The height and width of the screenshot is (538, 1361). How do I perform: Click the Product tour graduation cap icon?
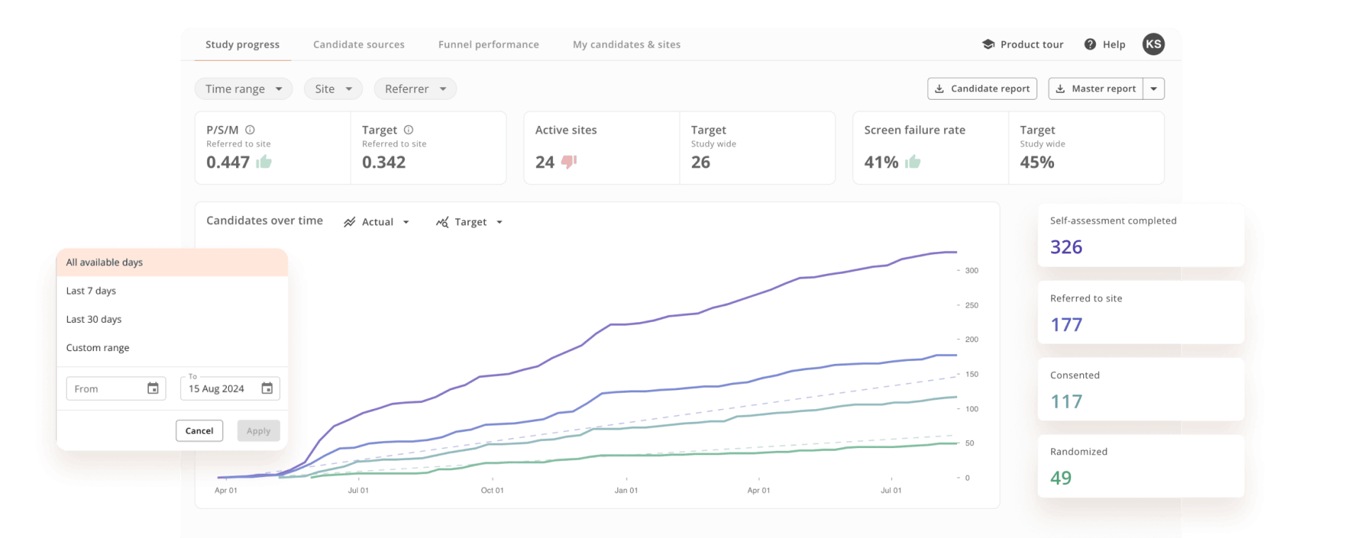pyautogui.click(x=988, y=45)
